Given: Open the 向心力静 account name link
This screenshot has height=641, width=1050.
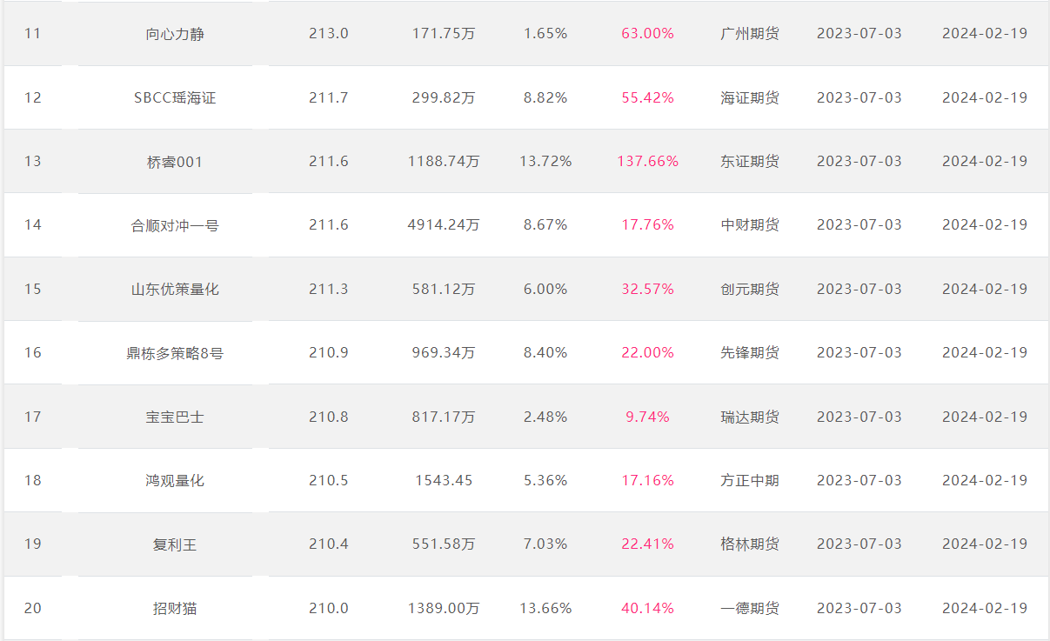Looking at the screenshot, I should click(175, 34).
